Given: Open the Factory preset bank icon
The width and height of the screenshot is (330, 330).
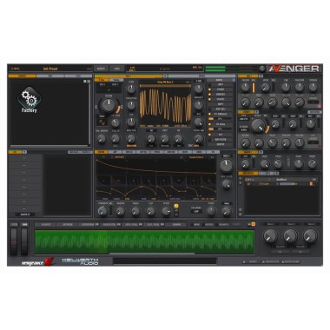Looking at the screenshot, I should point(30,100).
